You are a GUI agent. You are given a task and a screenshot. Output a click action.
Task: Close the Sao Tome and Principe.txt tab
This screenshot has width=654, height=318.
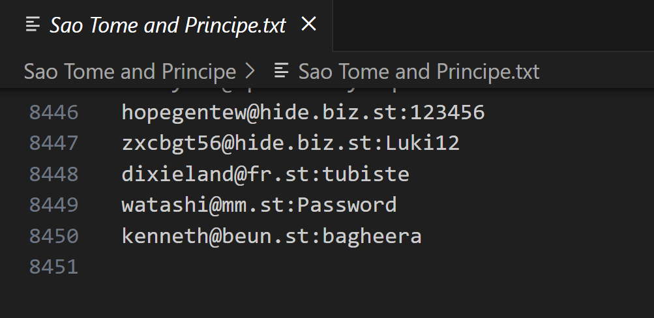coord(308,25)
